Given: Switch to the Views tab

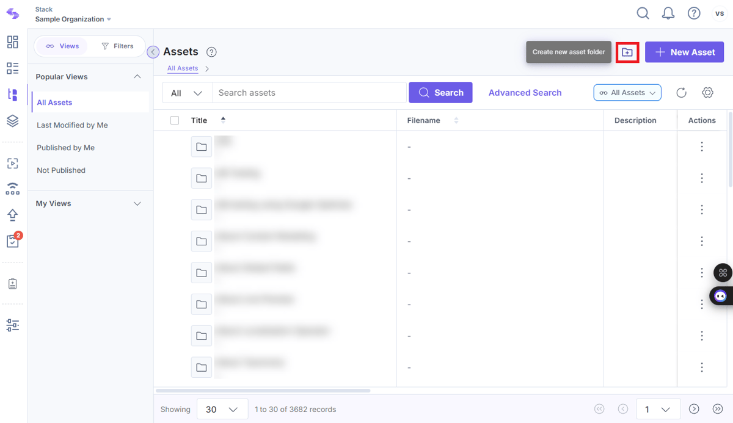Looking at the screenshot, I should [62, 46].
